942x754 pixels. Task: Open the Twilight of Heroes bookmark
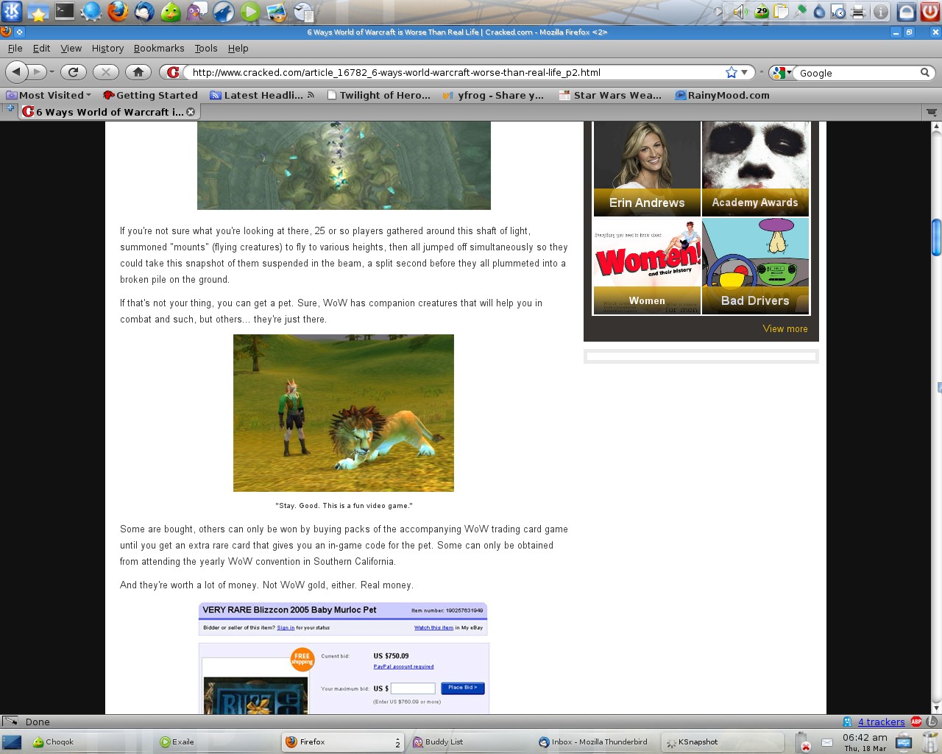point(379,95)
